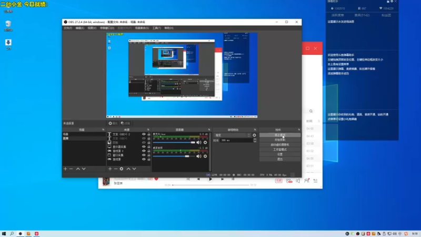Pop out the 混音器 dock panel
This screenshot has height=237, width=421.
209,130
